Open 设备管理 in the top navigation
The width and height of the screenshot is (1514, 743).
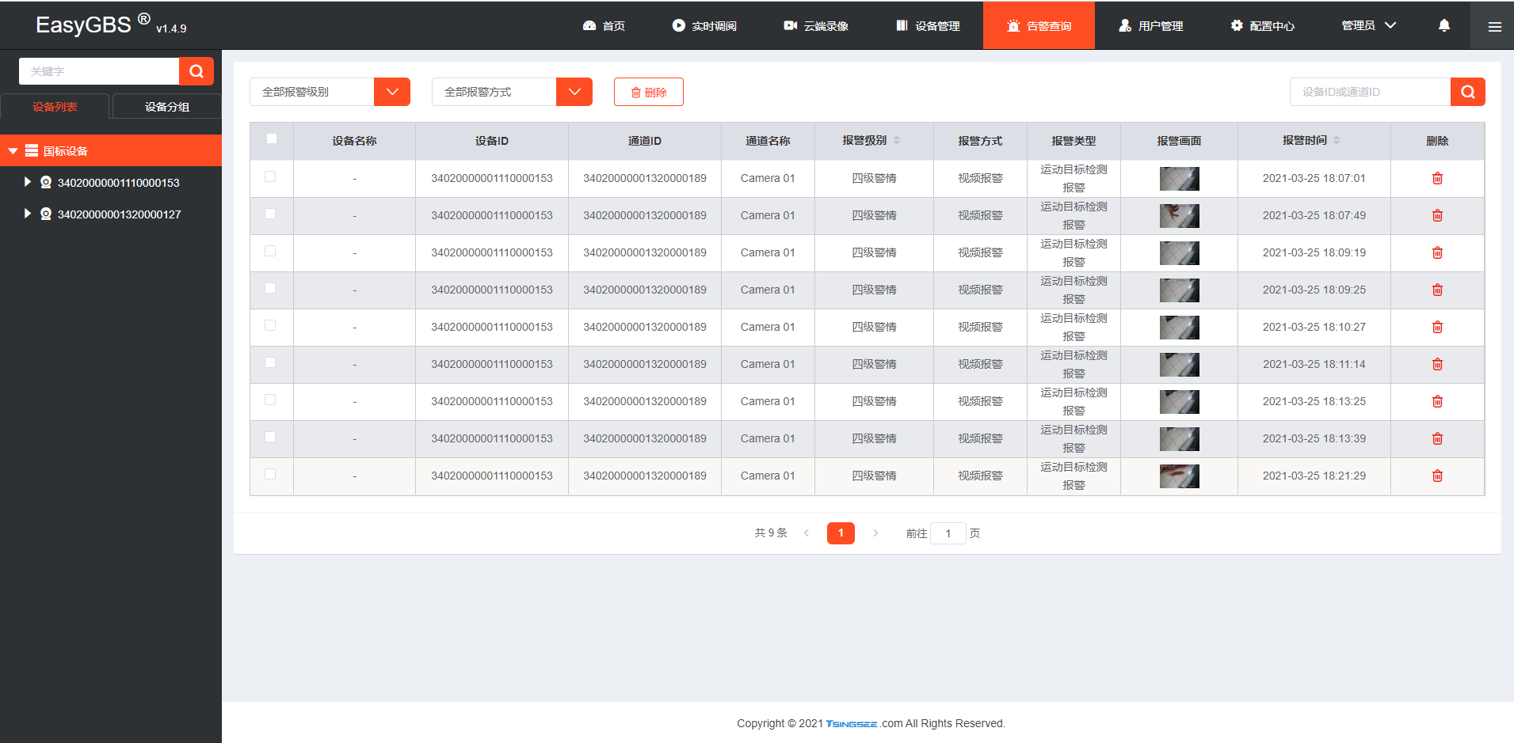(x=928, y=25)
